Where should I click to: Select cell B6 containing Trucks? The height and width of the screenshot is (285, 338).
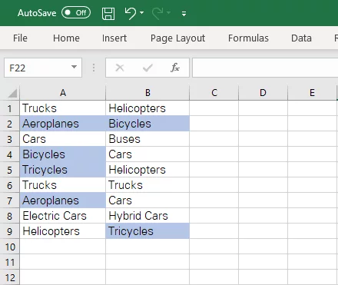point(147,185)
